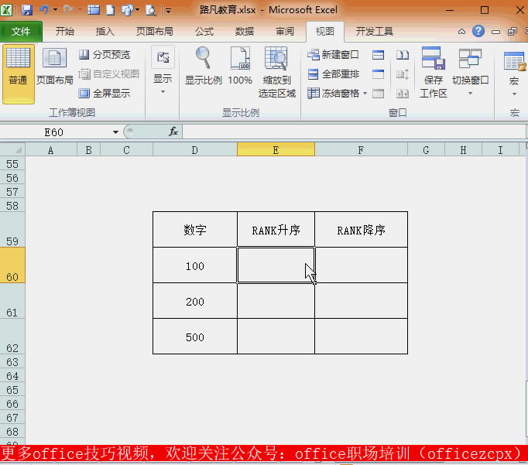The image size is (528, 465).
Task: Select 普通 normal view button
Action: 18,74
